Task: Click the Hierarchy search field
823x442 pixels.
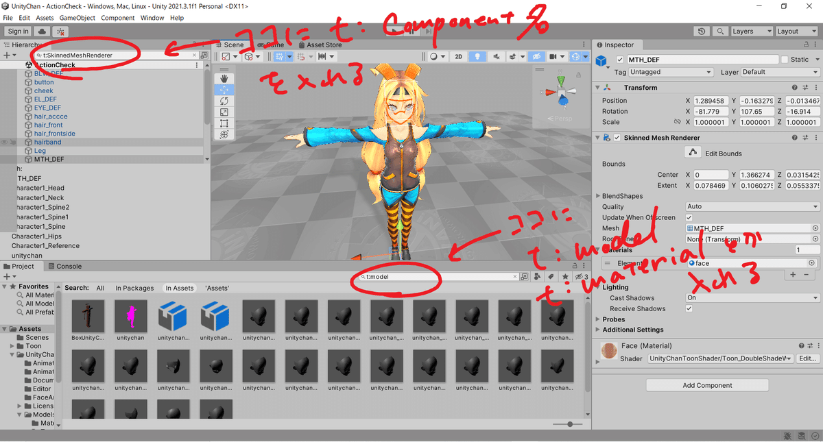Action: [x=115, y=55]
